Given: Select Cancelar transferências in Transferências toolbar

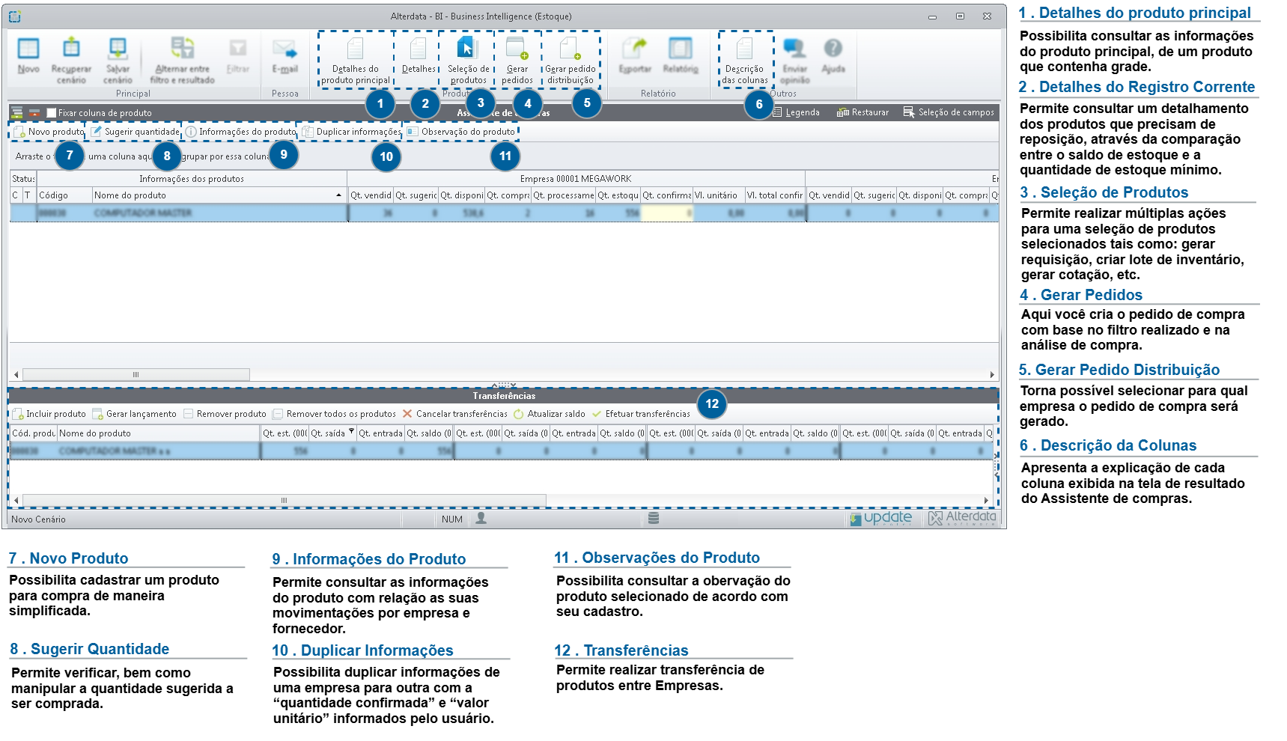Looking at the screenshot, I should 454,414.
